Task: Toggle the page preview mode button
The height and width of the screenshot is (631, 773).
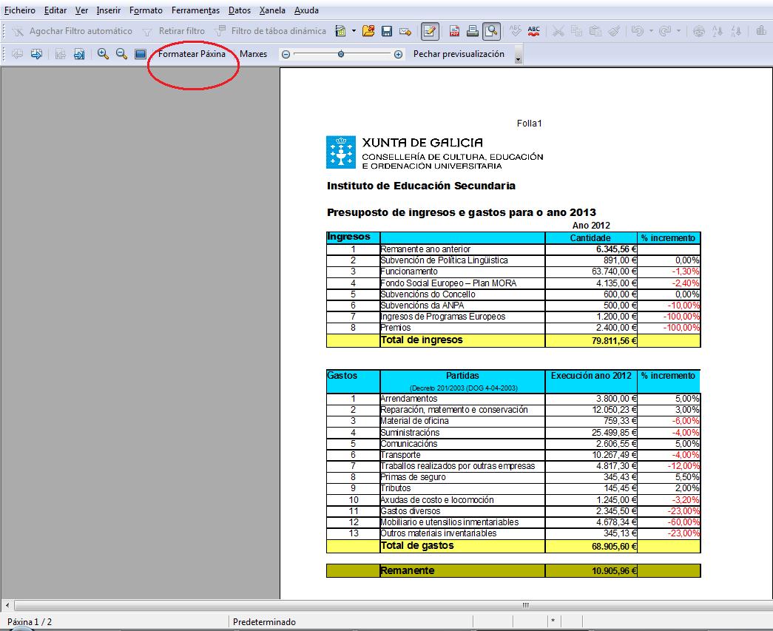Action: click(491, 31)
